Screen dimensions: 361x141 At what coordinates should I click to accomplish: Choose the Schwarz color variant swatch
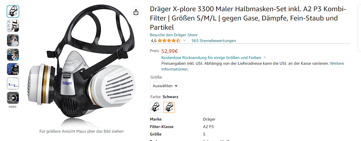169,107
